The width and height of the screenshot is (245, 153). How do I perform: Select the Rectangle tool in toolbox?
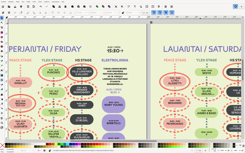click(x=2, y=32)
